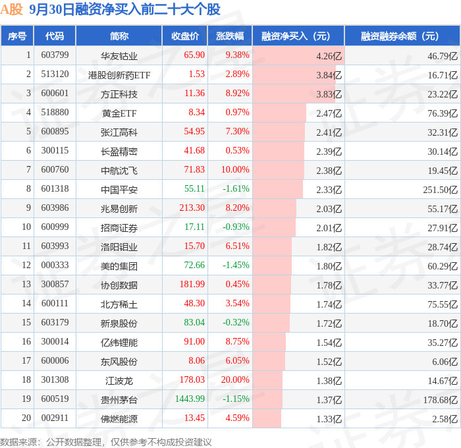This screenshot has width=461, height=448.
Task: Click the 代码 column header
Action: click(x=55, y=36)
